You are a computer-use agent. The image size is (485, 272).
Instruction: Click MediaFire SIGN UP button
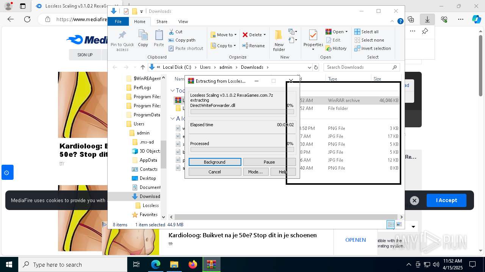(x=85, y=55)
